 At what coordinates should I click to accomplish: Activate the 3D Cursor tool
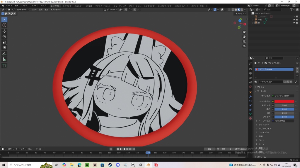4,25
